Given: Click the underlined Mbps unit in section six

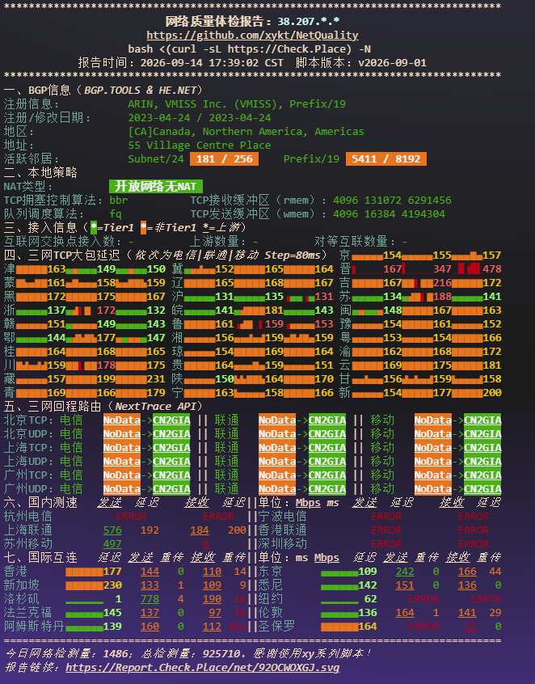Looking at the screenshot, I should pyautogui.click(x=308, y=503).
